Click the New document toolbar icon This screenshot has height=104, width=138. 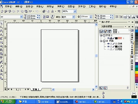point(2,11)
